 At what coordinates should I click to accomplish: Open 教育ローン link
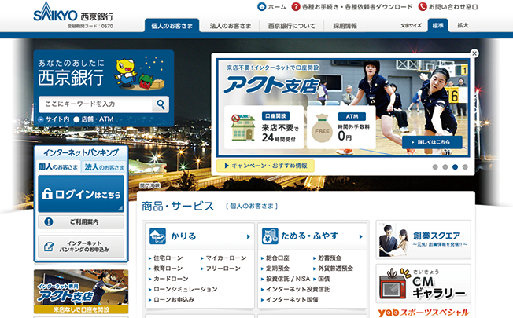click(x=168, y=269)
